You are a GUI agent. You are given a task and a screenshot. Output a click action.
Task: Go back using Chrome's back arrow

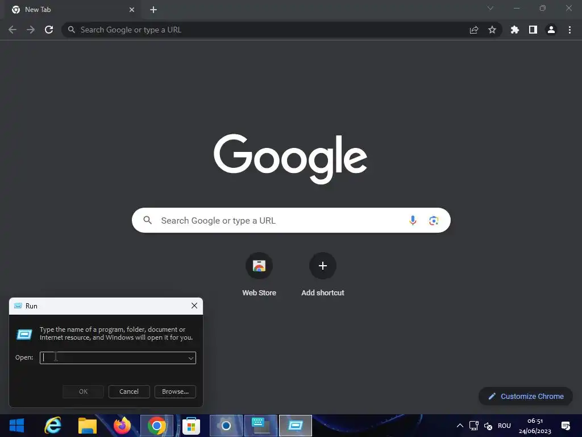tap(13, 30)
